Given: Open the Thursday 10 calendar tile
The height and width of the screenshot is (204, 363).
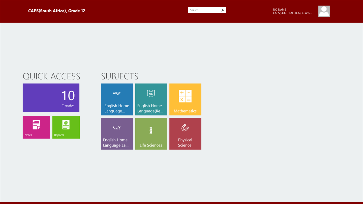Looking at the screenshot, I should coord(51,98).
